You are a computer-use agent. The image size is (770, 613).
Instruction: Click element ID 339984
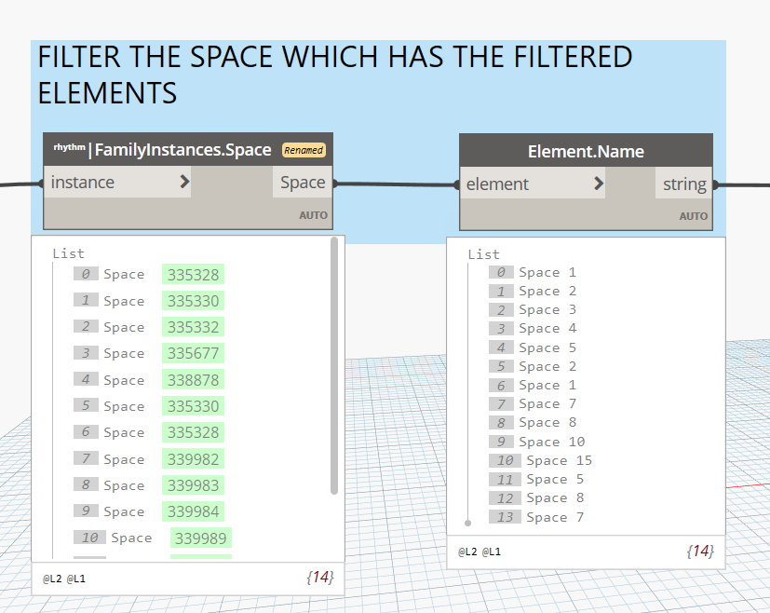tap(193, 511)
